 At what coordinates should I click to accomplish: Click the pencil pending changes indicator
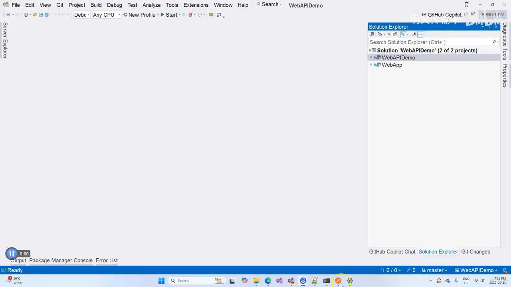tap(411, 270)
